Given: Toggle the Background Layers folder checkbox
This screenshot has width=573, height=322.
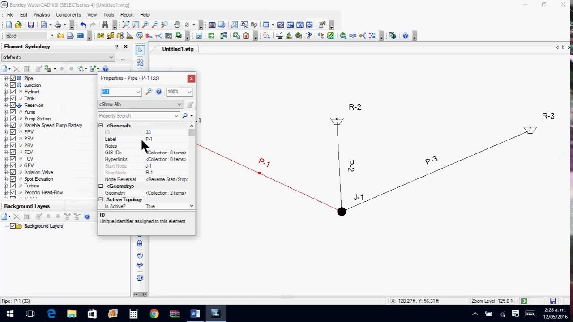Looking at the screenshot, I should click(x=13, y=226).
